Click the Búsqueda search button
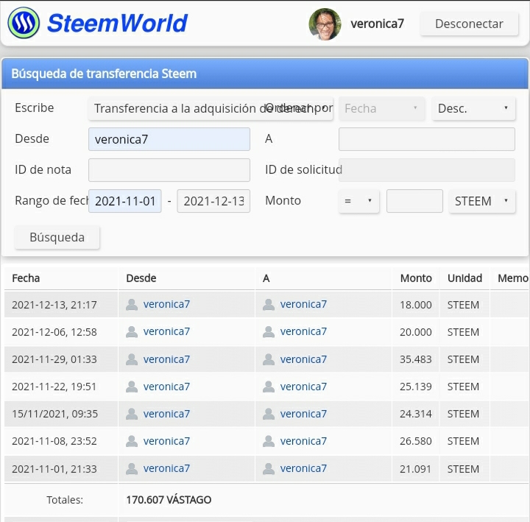The width and height of the screenshot is (530, 522). tap(57, 237)
